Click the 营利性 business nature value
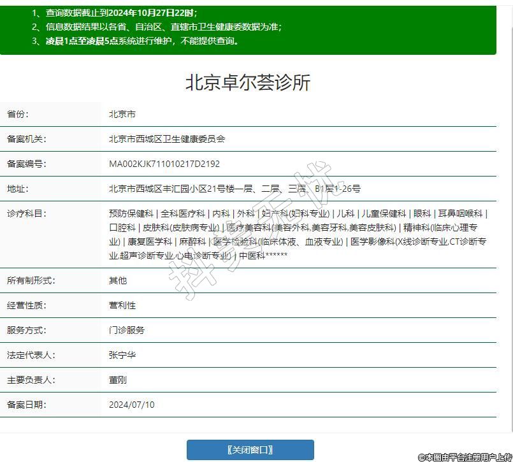This screenshot has width=513, height=462. pos(122,305)
